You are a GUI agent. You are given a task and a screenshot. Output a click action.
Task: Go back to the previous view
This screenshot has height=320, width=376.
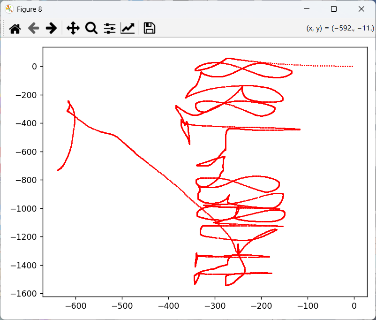click(33, 29)
